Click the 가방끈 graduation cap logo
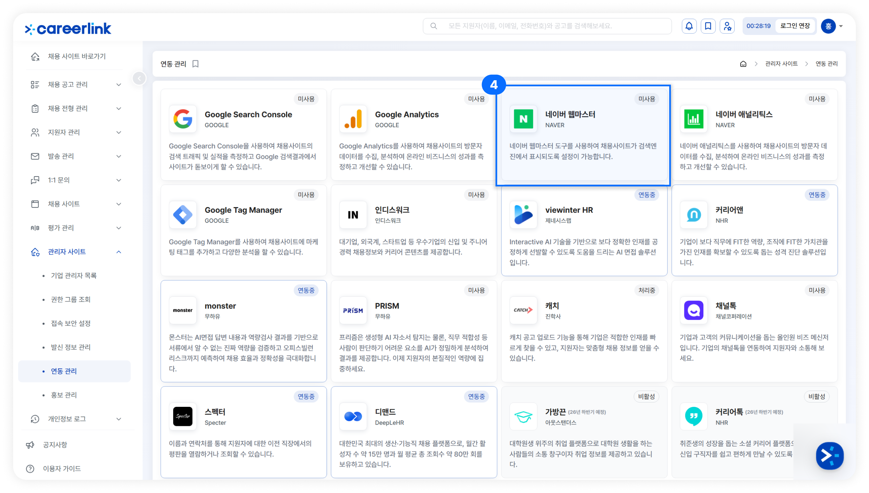Viewport: 869px width, 493px height. tap(523, 416)
